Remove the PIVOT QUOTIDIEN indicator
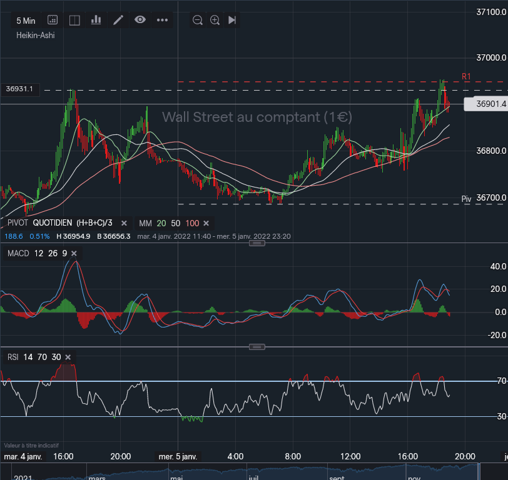The height and width of the screenshot is (480, 508). (x=124, y=223)
